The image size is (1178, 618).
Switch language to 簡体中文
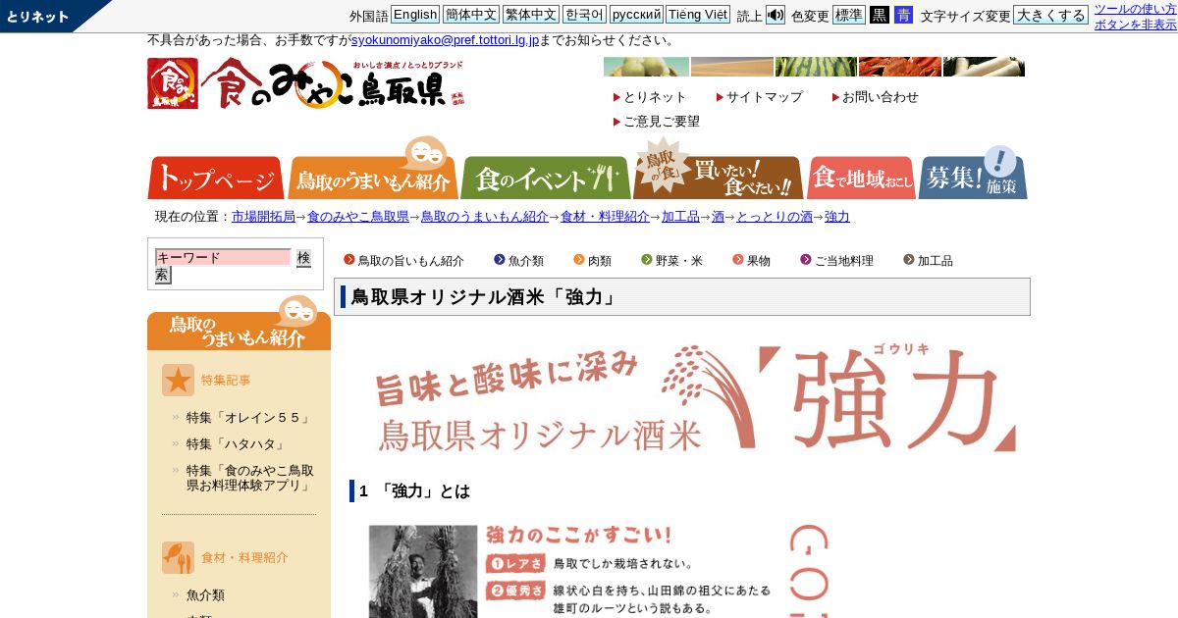click(471, 15)
